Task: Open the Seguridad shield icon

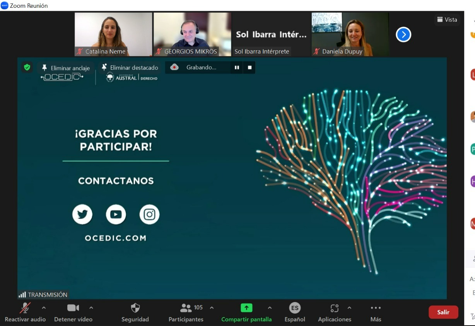Action: [135, 308]
